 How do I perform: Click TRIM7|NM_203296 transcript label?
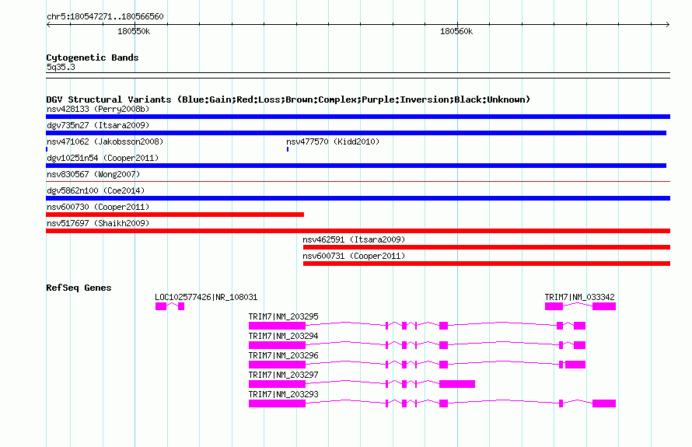pos(283,356)
